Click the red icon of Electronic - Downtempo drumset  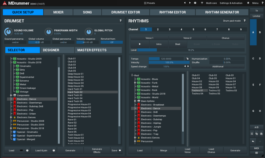(x=15, y=103)
